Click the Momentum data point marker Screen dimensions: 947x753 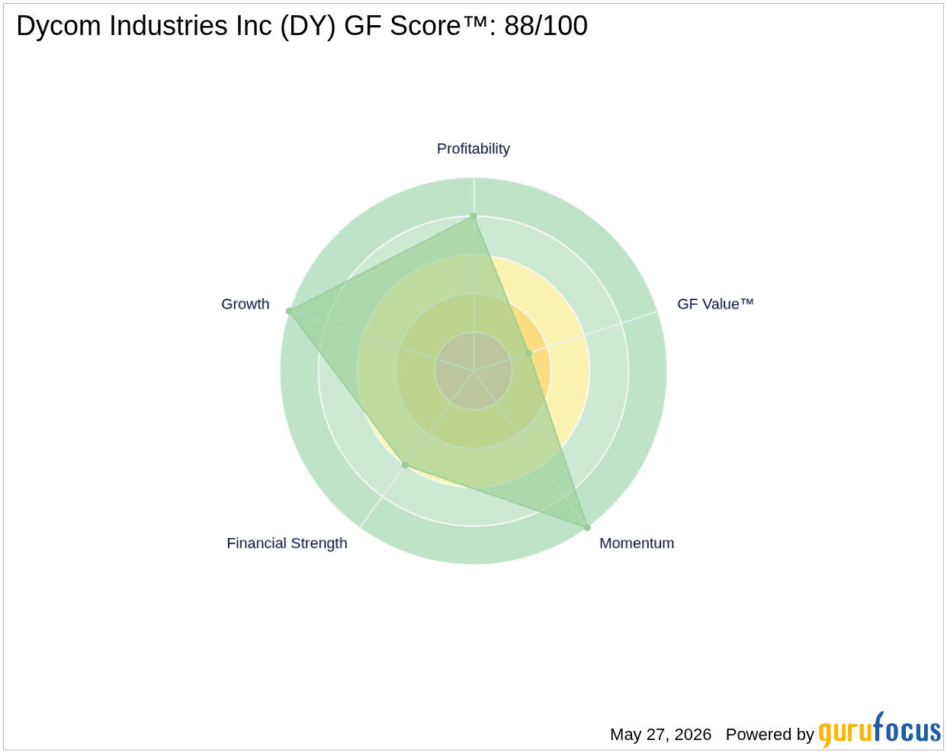[x=587, y=527]
